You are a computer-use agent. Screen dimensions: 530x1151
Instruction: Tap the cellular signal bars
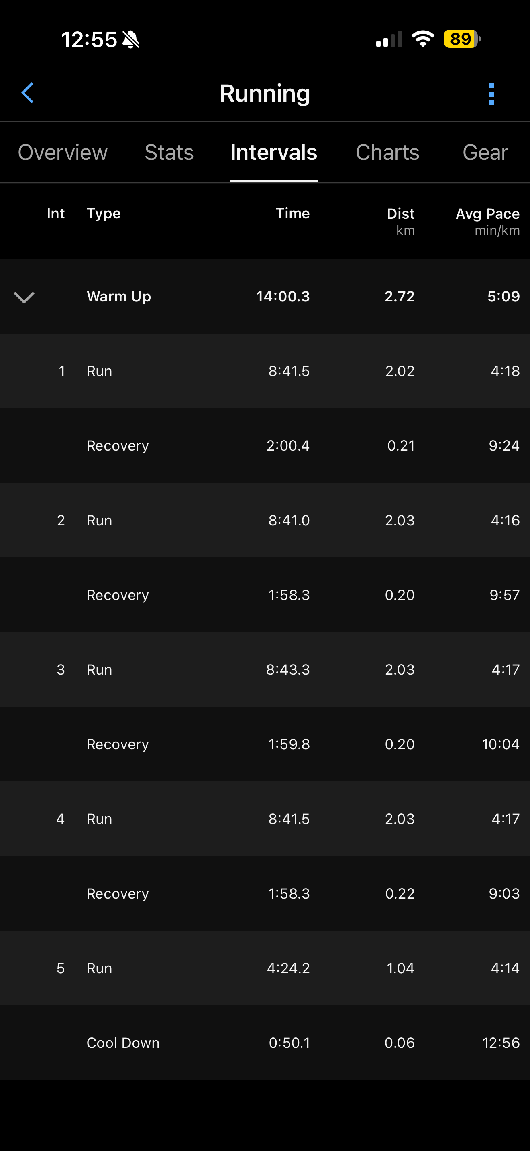(x=389, y=39)
